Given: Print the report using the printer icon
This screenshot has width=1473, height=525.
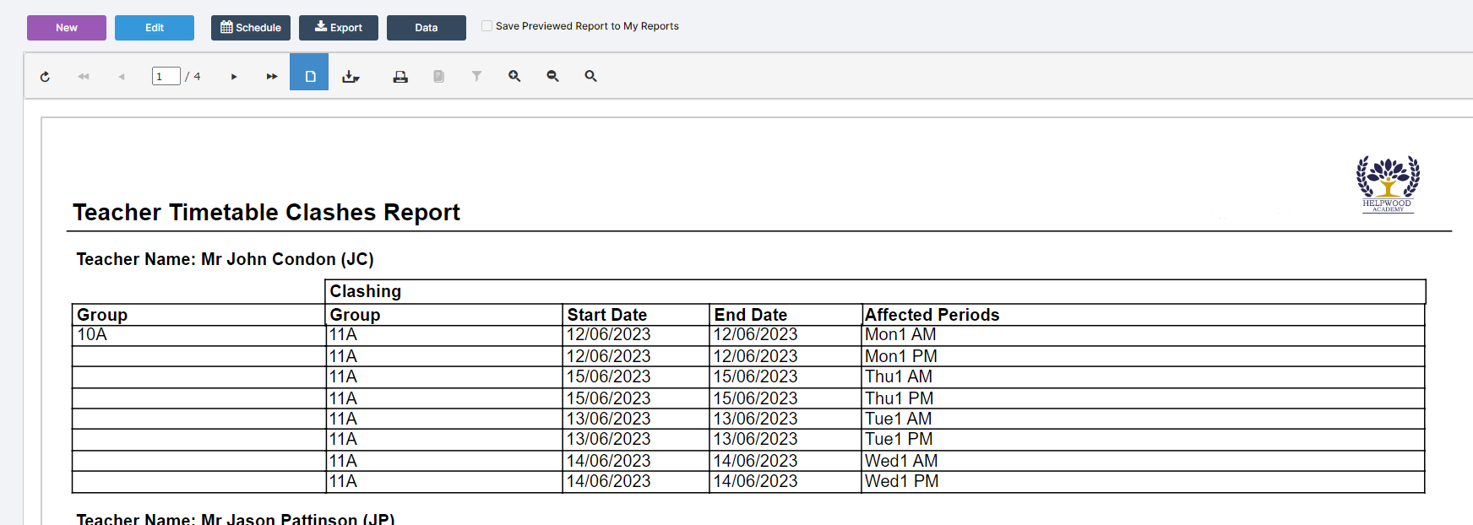Looking at the screenshot, I should (x=400, y=77).
